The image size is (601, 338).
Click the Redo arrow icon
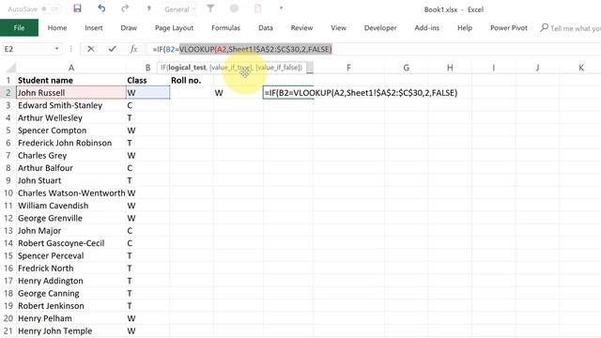(125, 8)
